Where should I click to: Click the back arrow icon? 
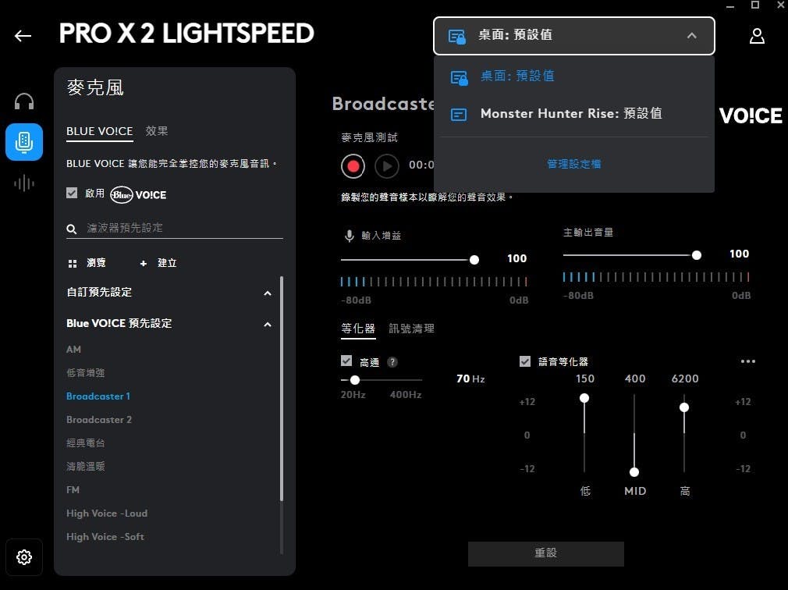point(23,36)
